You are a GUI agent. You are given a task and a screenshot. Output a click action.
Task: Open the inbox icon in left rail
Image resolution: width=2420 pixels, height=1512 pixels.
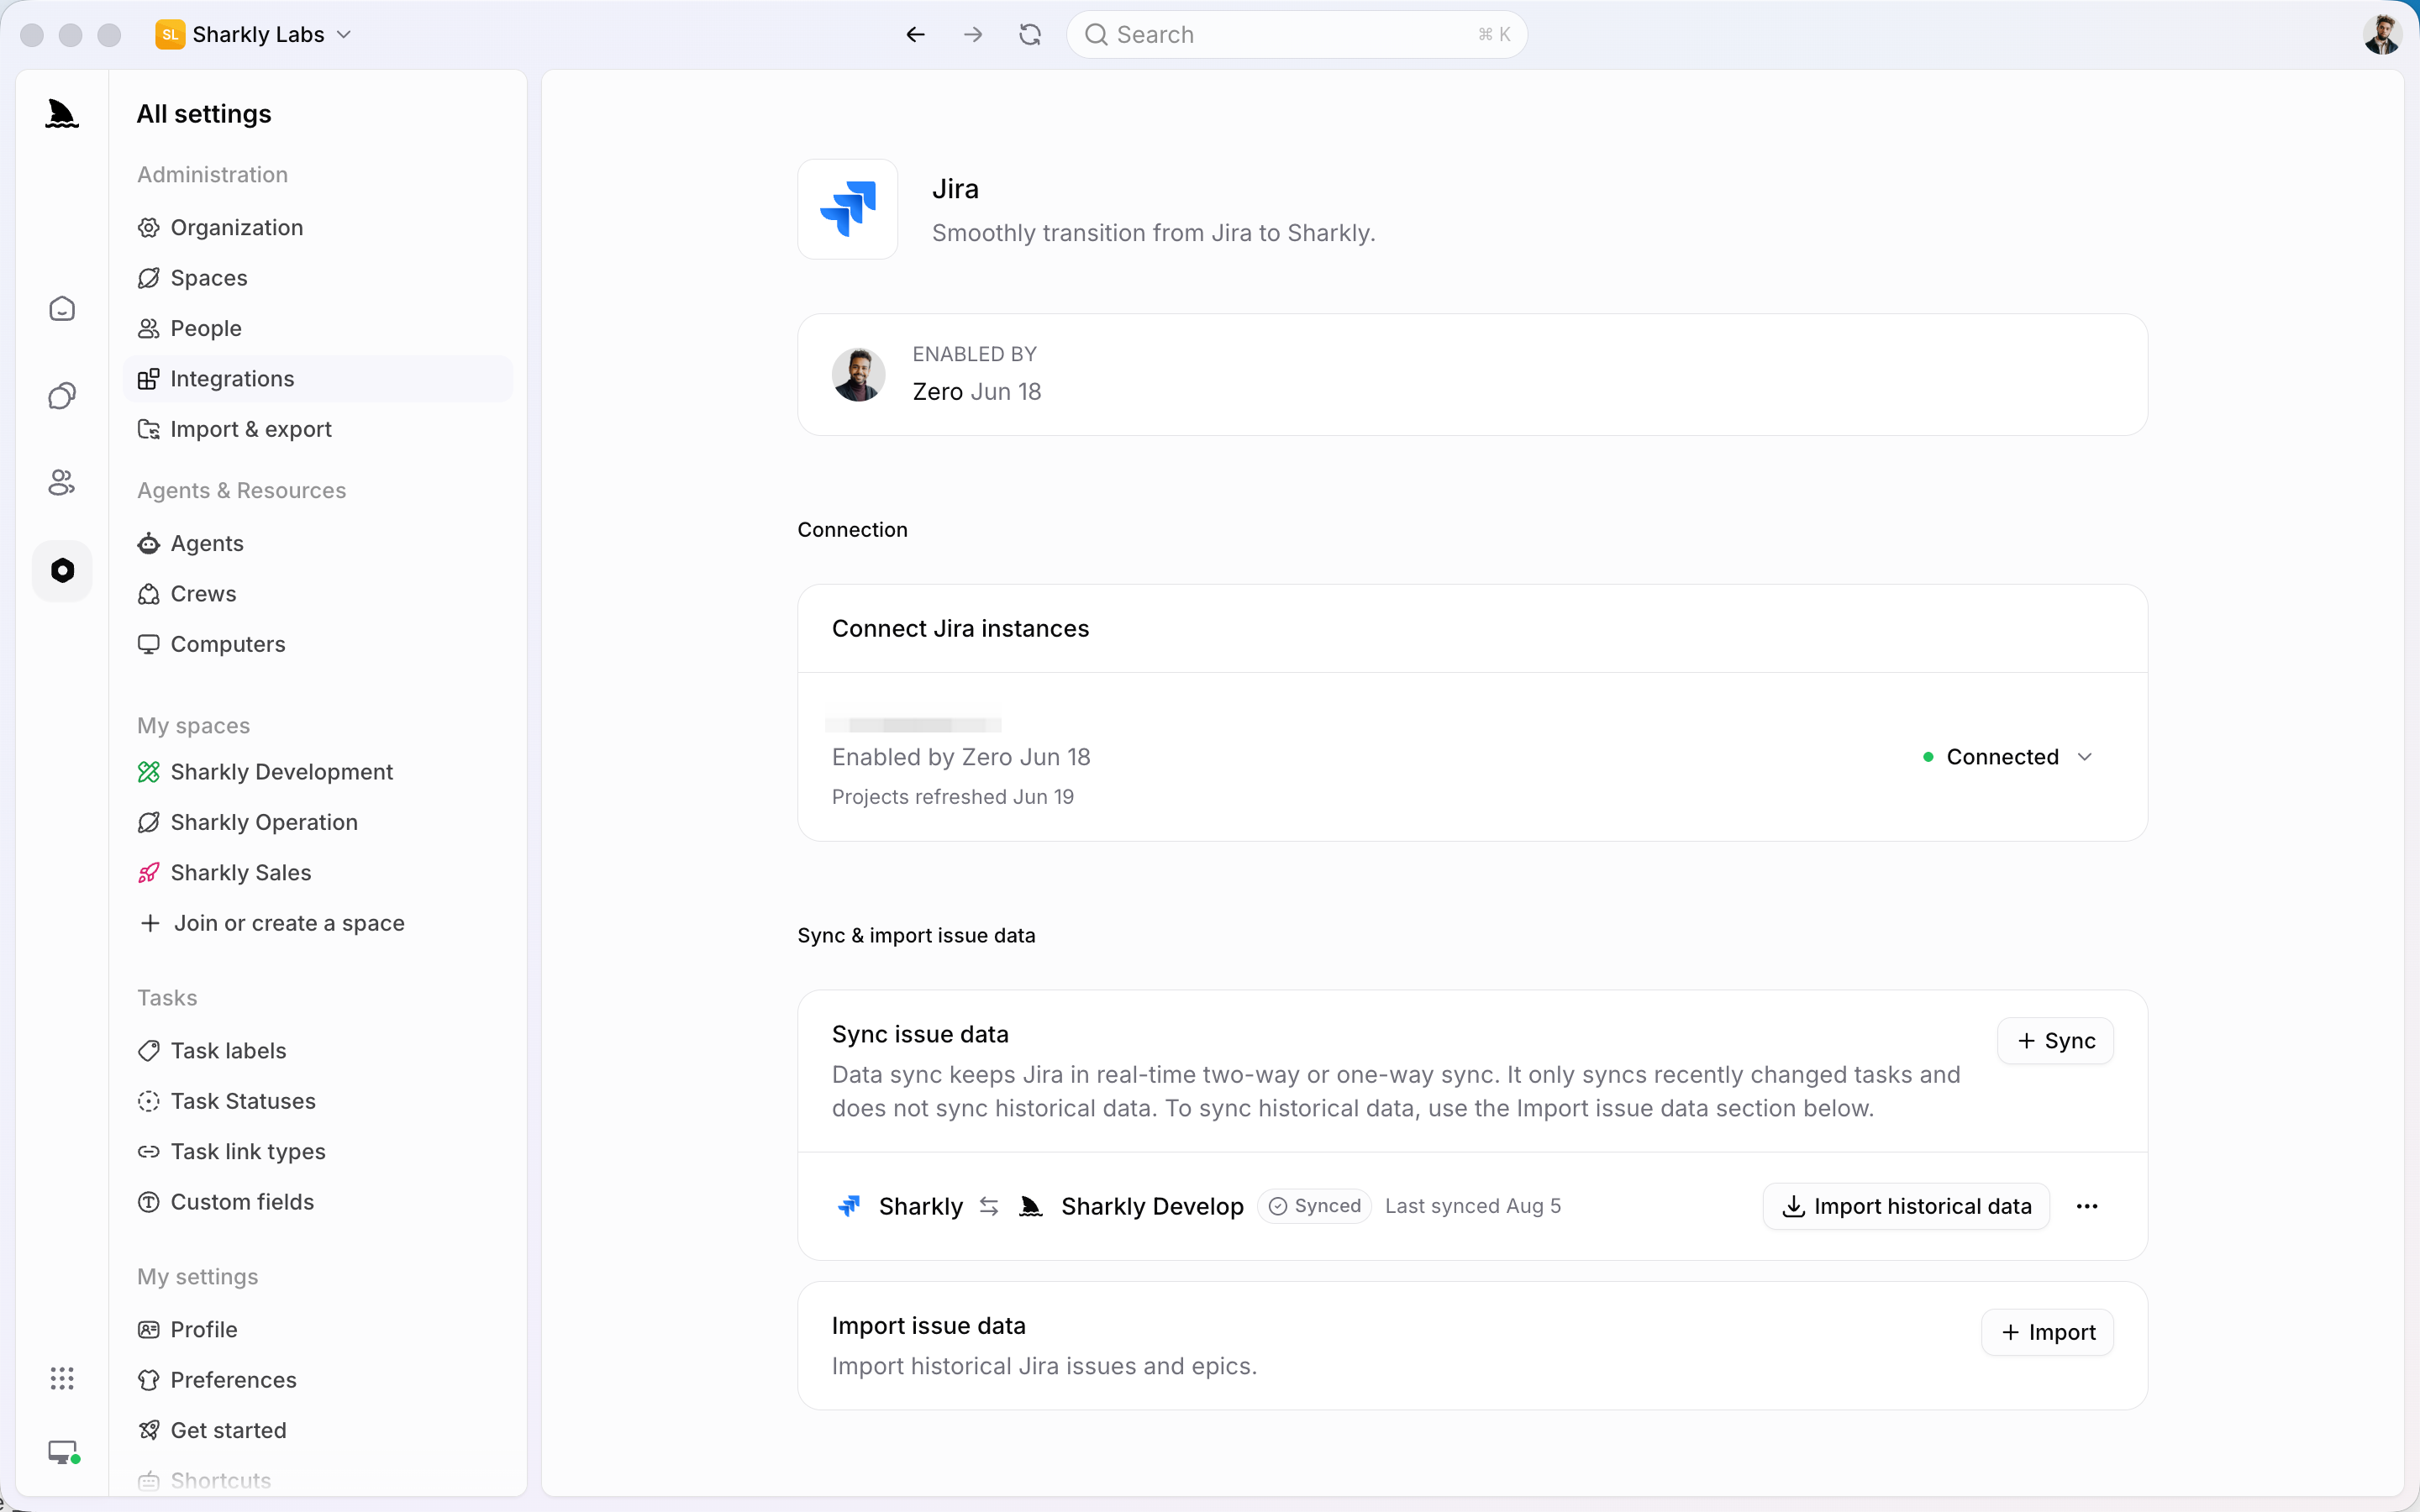tap(62, 309)
